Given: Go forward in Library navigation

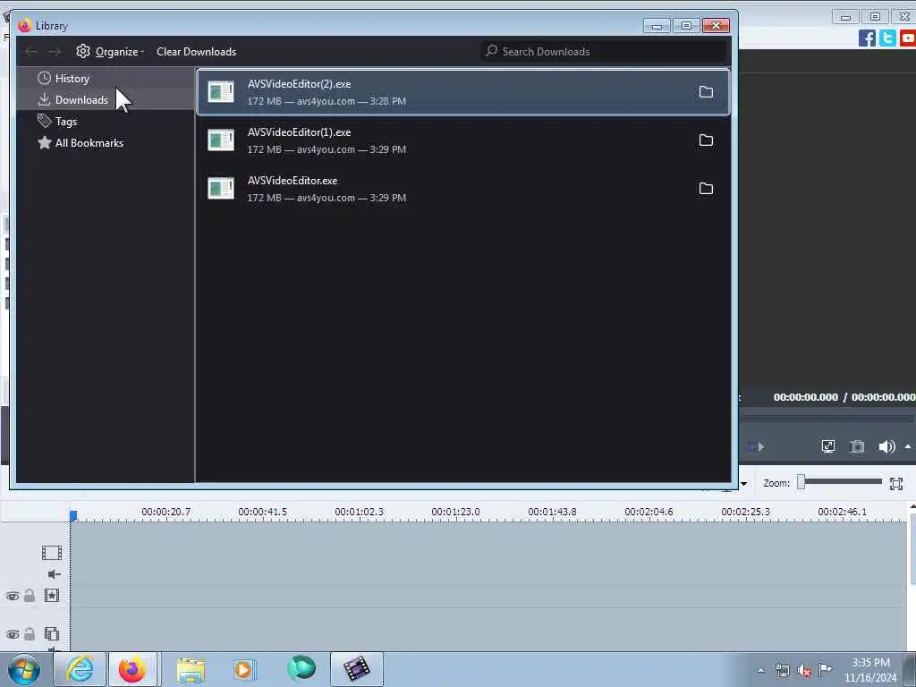Looking at the screenshot, I should [x=55, y=52].
